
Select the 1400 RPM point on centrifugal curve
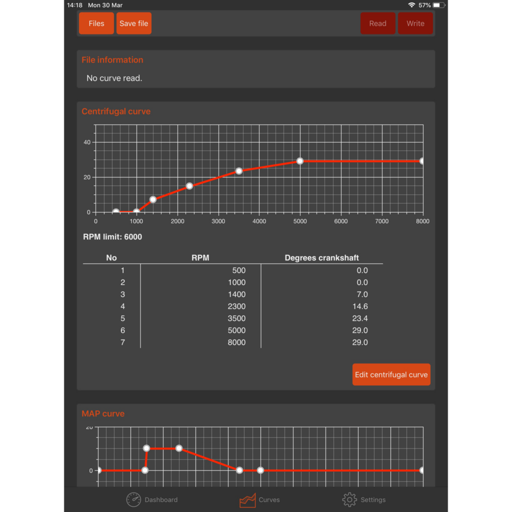tap(153, 199)
